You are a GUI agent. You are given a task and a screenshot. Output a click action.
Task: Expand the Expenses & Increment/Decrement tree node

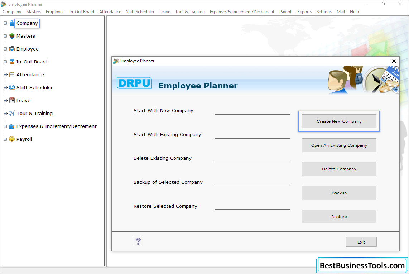5,126
